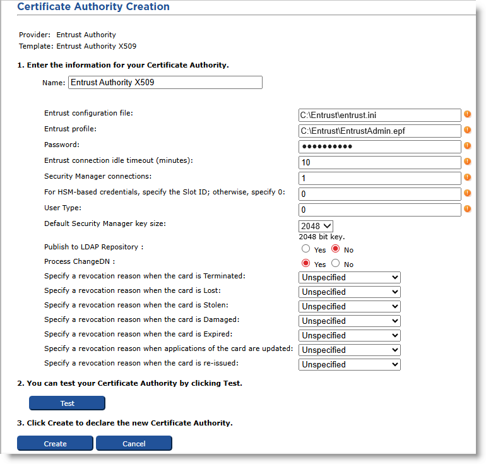This screenshot has width=486, height=464.
Task: Open the Default Security Manager key size dropdown
Action: coord(316,226)
